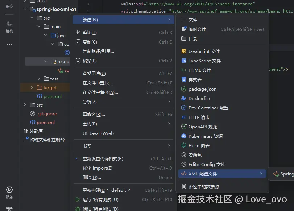The image size is (294, 211).
Task: Click the Helm chart icon
Action: pyautogui.click(x=184, y=145)
